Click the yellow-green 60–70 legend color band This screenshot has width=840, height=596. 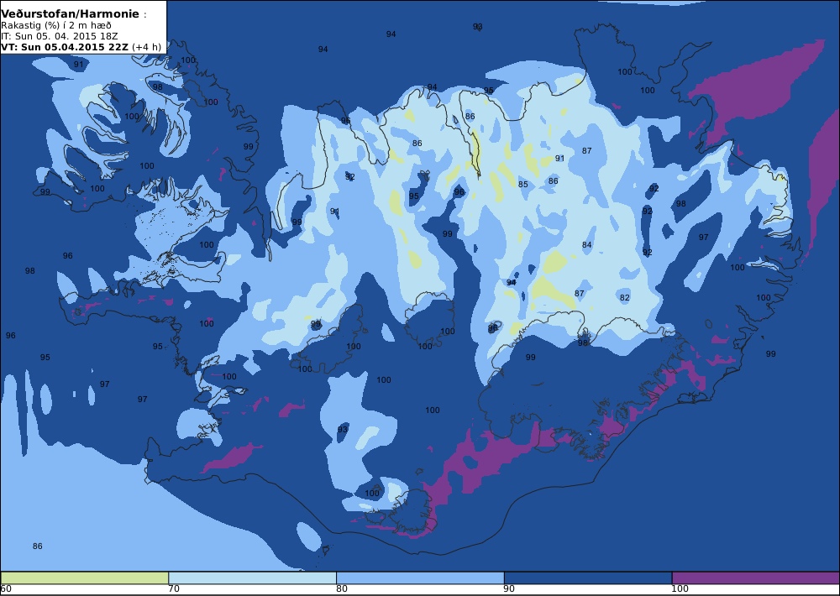pyautogui.click(x=85, y=578)
